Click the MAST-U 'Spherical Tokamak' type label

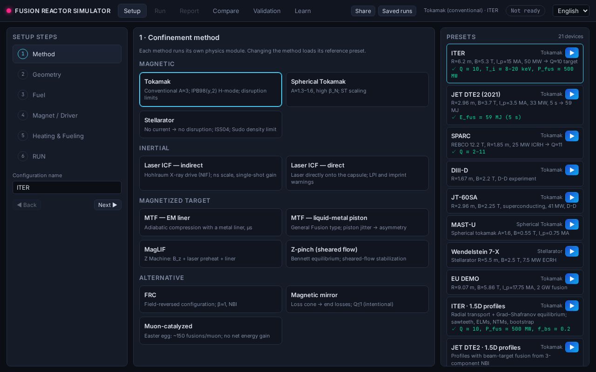pyautogui.click(x=539, y=224)
